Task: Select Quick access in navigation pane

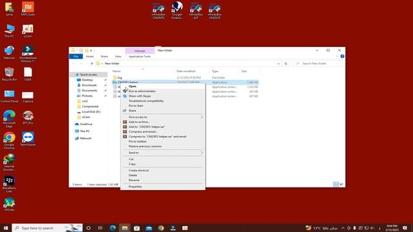Action: pyautogui.click(x=88, y=75)
